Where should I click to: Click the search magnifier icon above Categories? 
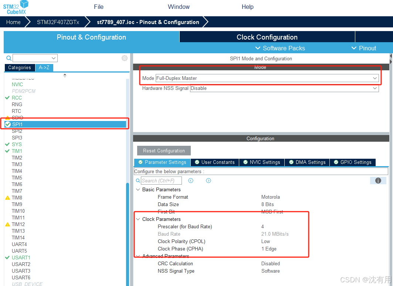9,58
